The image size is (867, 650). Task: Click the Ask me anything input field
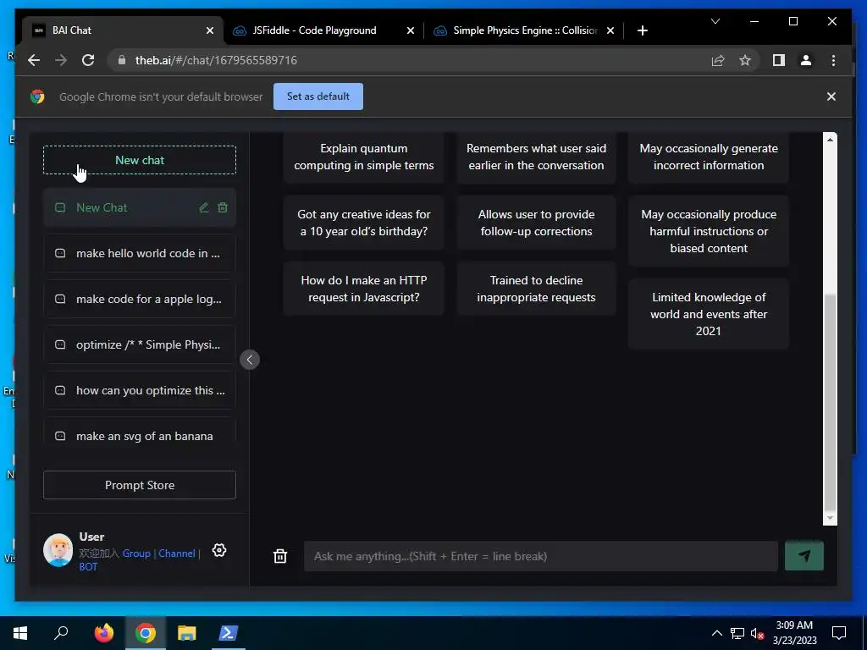[x=541, y=556]
